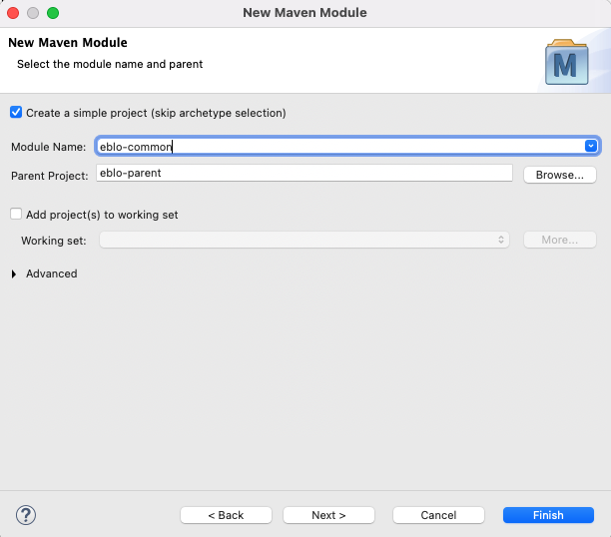The height and width of the screenshot is (537, 611).
Task: Cancel the New Maven Module wizard
Action: click(438, 515)
